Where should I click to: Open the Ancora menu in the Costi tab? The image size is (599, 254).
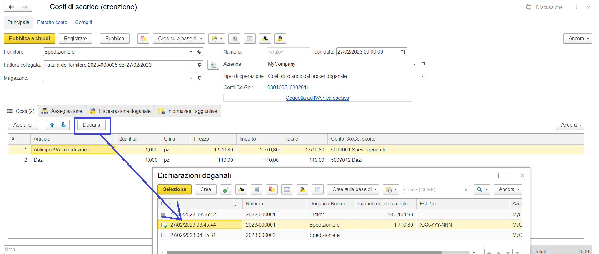point(570,125)
